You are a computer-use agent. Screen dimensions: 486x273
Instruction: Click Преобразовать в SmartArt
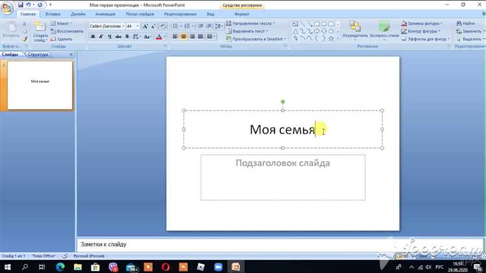click(x=256, y=39)
